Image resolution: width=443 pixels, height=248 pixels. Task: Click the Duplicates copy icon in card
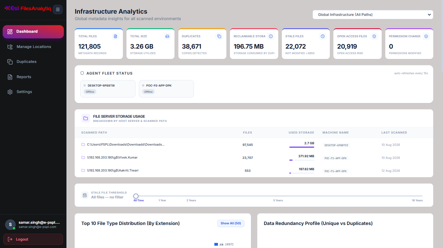219,36
